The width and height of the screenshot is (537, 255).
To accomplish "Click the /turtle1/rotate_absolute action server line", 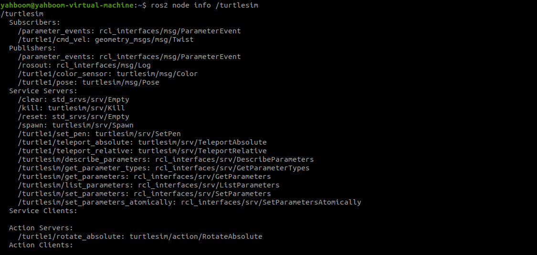I will 140,236.
